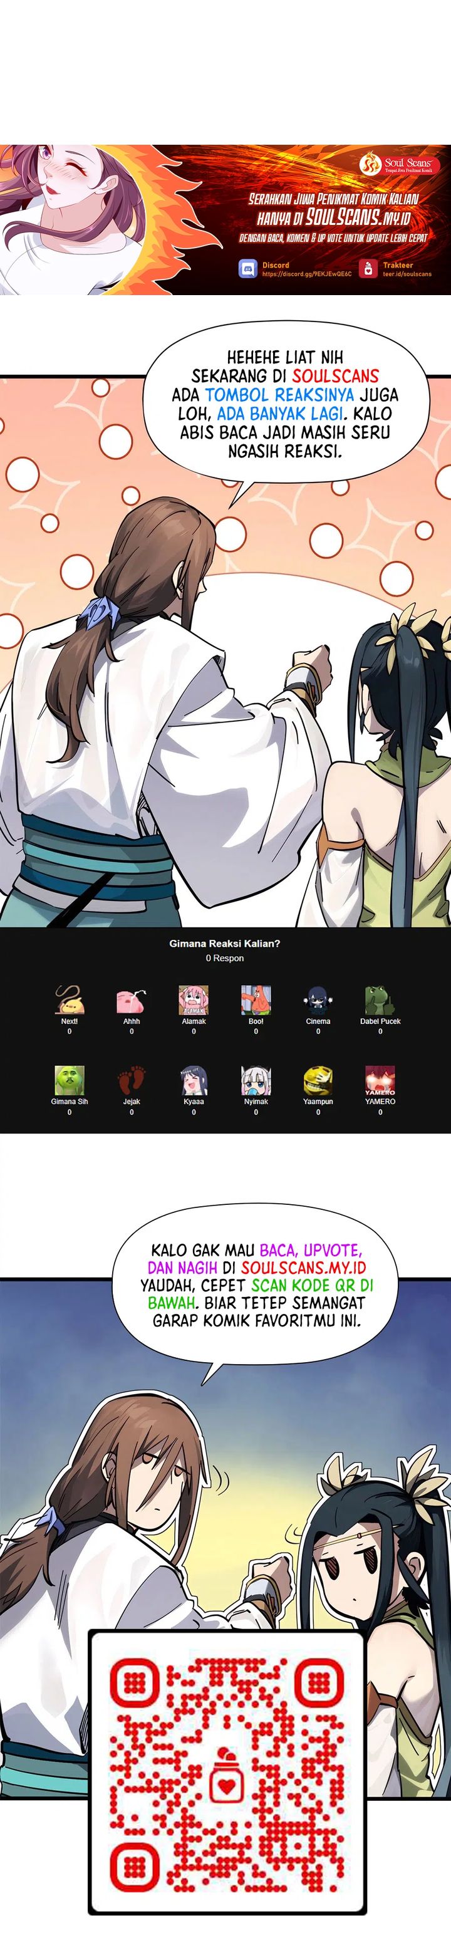
Task: Open SOULSCANS.MY.ID banner text
Action: tap(358, 218)
